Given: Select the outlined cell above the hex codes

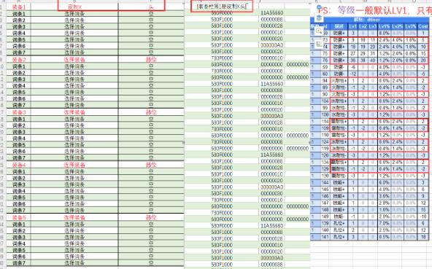Looking at the screenshot, I should tap(222, 6).
